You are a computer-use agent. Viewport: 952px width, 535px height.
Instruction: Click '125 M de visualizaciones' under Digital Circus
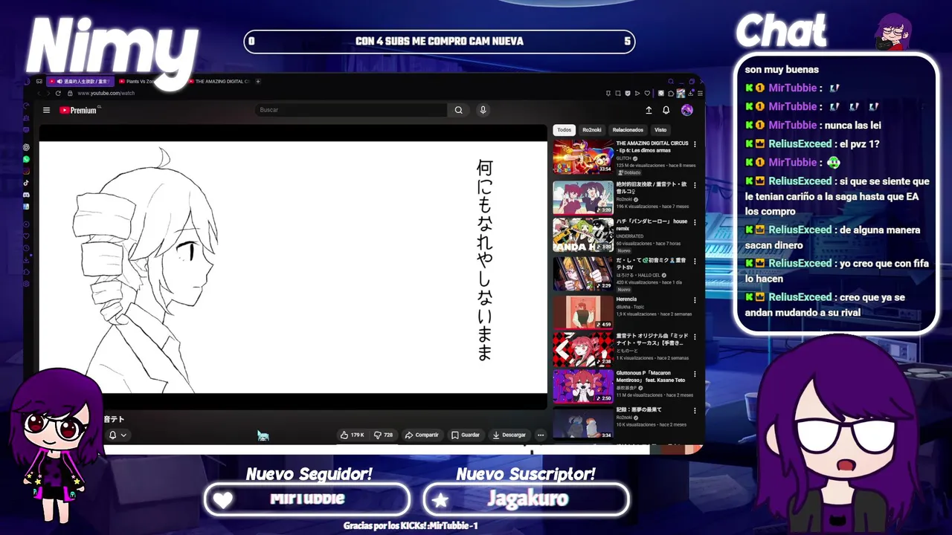[x=640, y=166]
